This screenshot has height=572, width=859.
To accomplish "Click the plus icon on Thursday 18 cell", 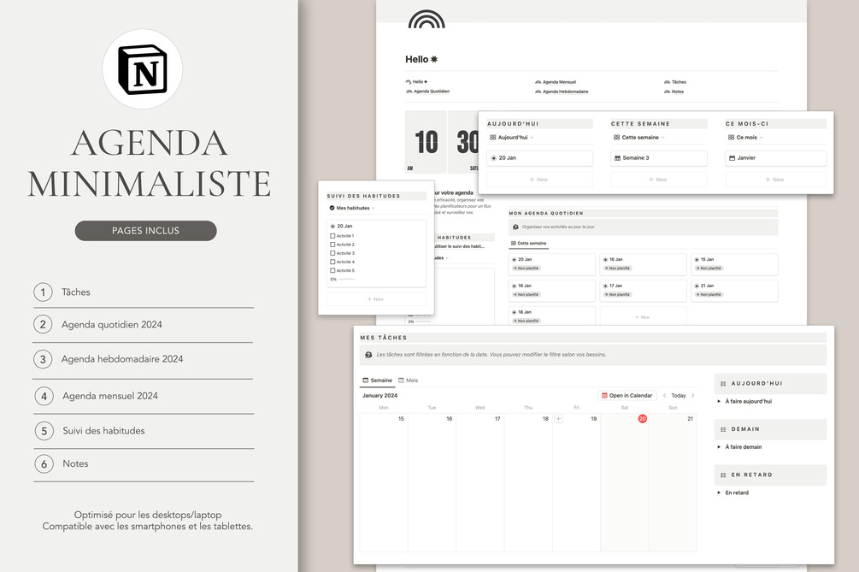I will 558,419.
